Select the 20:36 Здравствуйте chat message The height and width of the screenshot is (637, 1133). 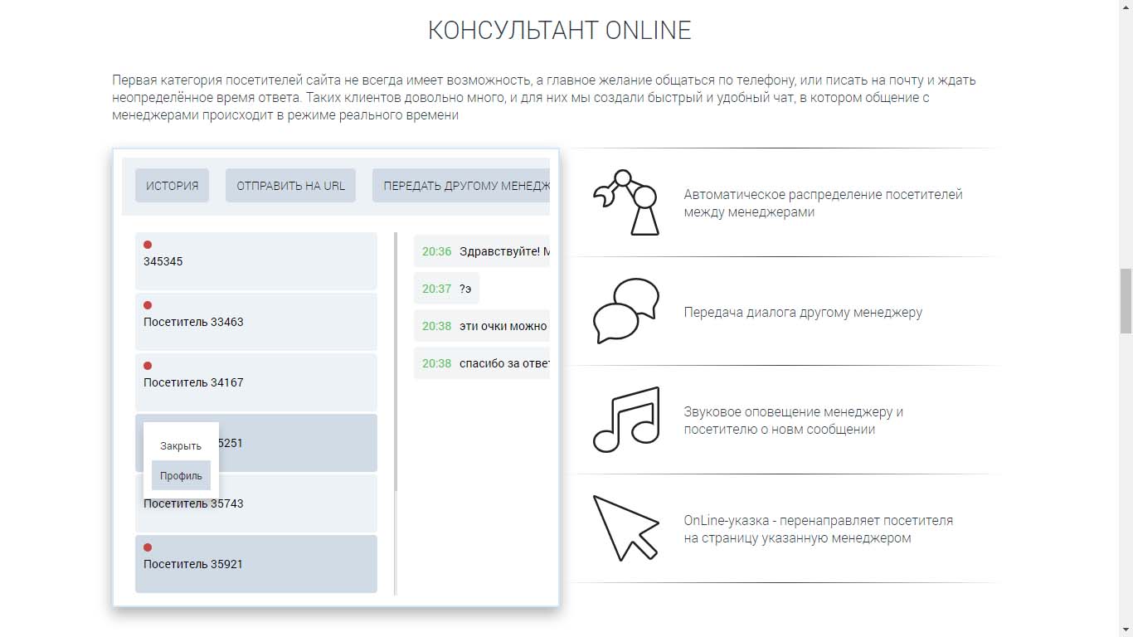click(482, 251)
